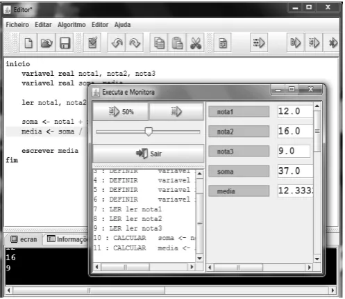This screenshot has height=299, width=345.
Task: Click the New file icon in toolbar
Action: pos(28,43)
